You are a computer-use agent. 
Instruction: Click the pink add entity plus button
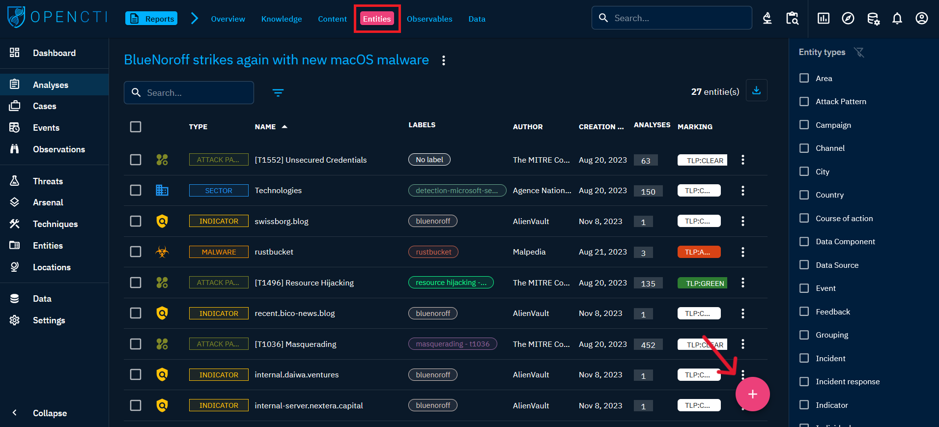click(752, 394)
